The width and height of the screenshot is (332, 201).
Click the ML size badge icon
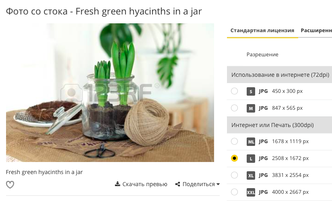[x=251, y=142]
